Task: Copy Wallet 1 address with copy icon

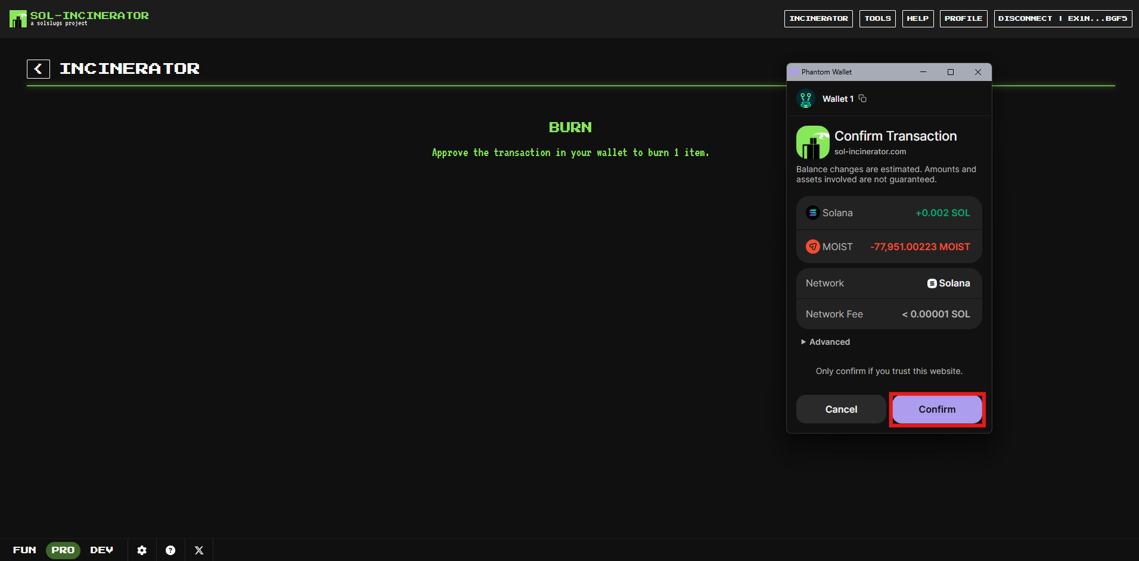Action: point(862,99)
